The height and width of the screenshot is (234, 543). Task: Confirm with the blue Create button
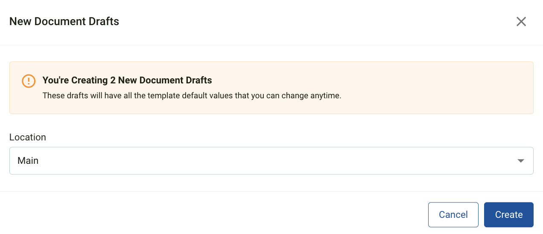(x=509, y=215)
